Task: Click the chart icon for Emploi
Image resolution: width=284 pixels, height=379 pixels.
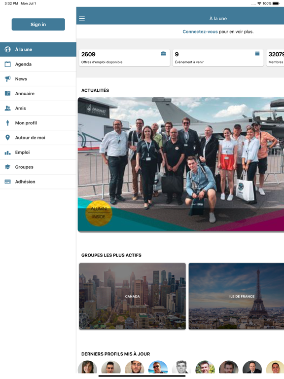Action: (x=8, y=152)
